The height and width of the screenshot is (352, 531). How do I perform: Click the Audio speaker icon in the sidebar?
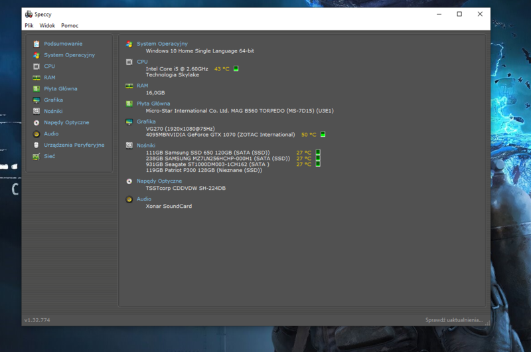(37, 134)
